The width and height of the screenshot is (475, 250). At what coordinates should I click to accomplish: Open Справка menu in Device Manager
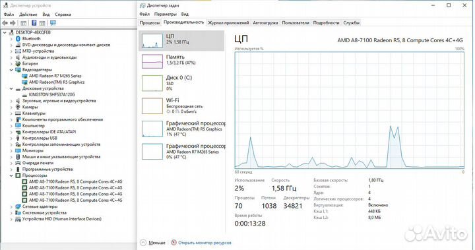(x=63, y=15)
